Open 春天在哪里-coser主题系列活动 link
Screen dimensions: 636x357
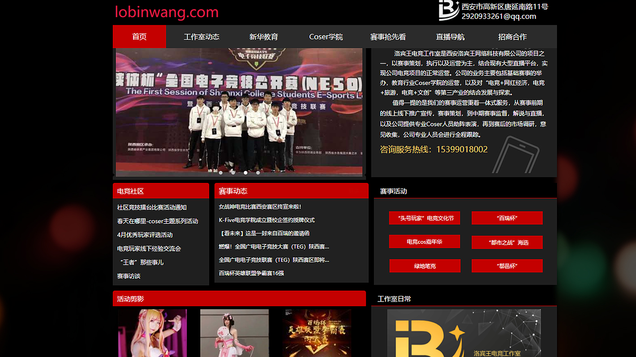tap(158, 221)
